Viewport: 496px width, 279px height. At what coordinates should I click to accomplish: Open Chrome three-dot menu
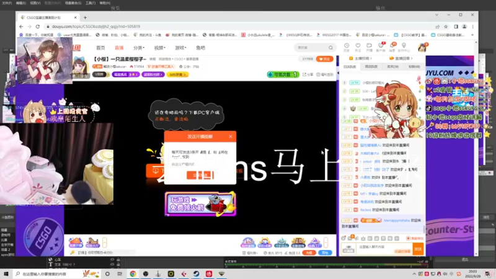click(x=472, y=27)
